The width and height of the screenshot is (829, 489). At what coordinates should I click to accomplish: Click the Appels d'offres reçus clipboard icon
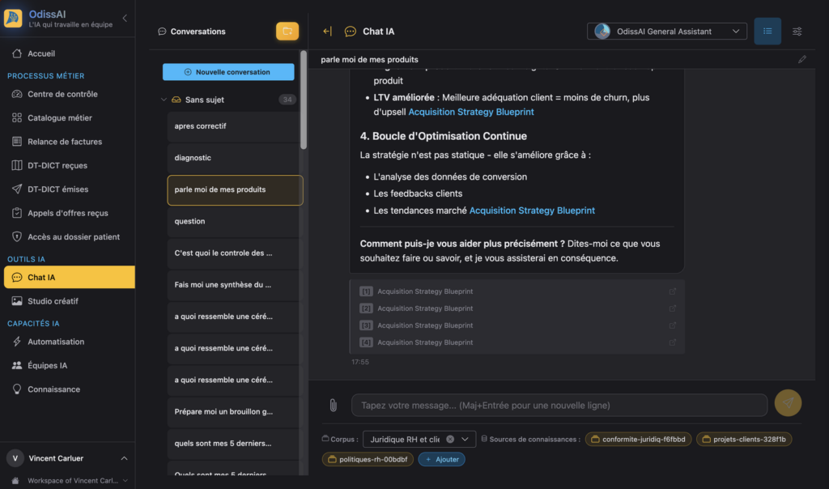17,213
